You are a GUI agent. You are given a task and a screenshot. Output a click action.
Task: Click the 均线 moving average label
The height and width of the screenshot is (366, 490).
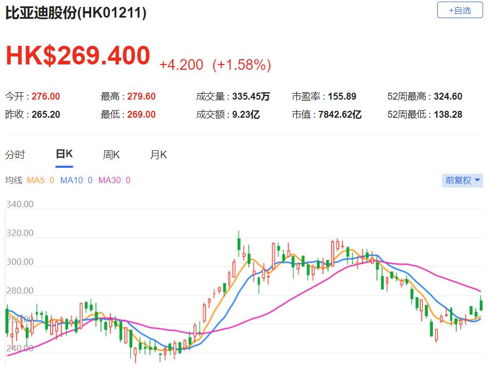pos(14,180)
